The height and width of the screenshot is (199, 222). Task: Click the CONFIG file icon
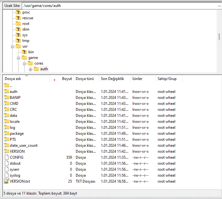[x=7, y=157]
